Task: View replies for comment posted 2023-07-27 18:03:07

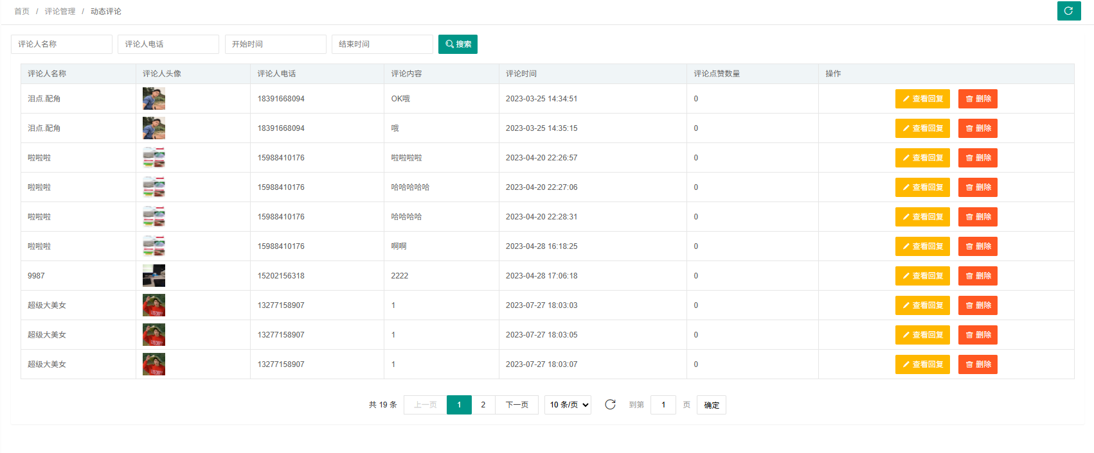Action: click(922, 364)
